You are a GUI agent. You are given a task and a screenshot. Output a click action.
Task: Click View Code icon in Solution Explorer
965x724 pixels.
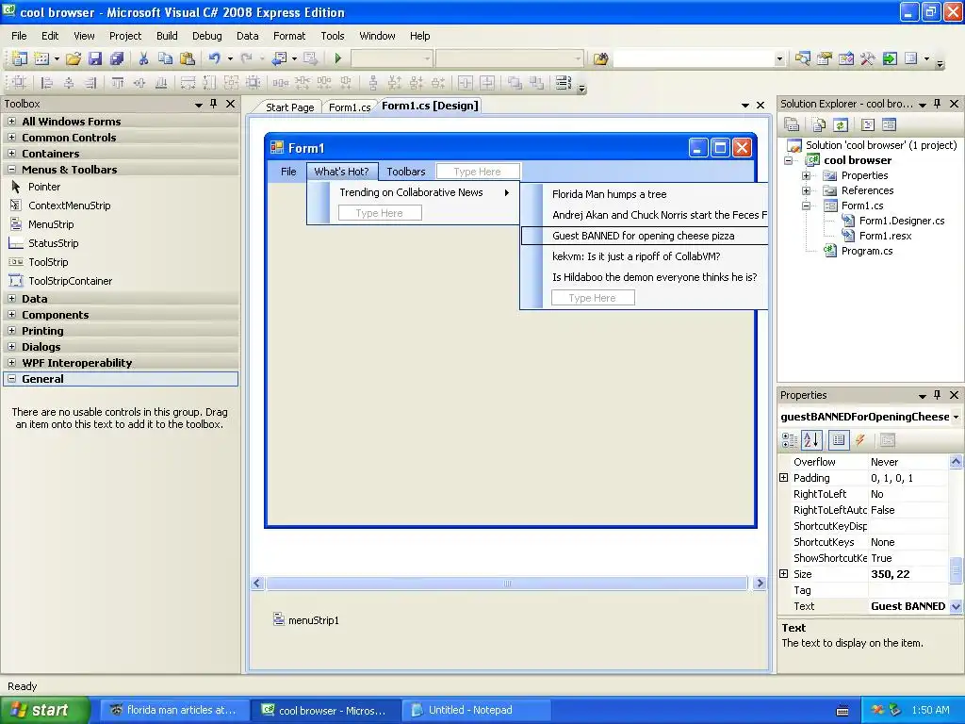(x=868, y=125)
